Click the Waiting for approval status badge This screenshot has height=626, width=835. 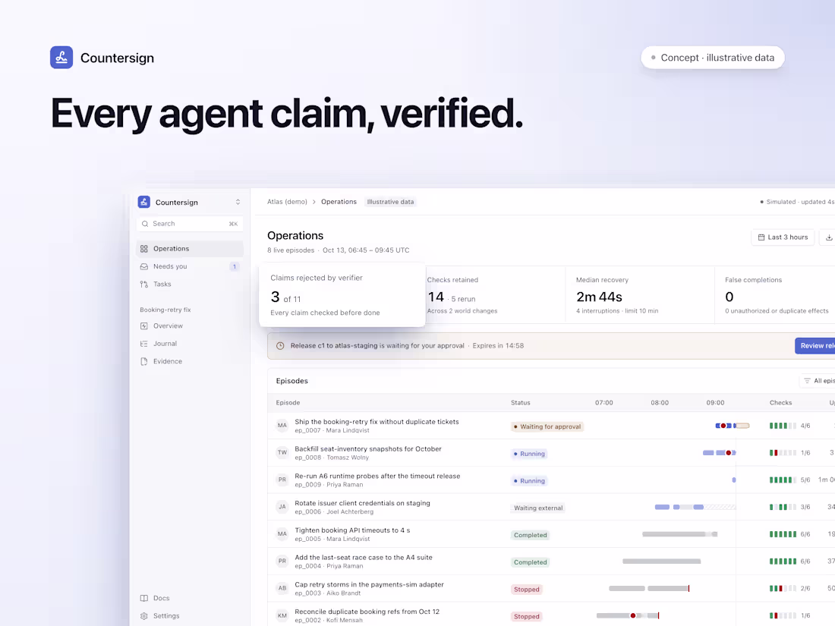(x=547, y=427)
